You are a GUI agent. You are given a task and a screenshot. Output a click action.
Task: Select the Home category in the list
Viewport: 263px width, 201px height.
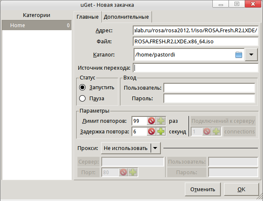[x=35, y=25]
